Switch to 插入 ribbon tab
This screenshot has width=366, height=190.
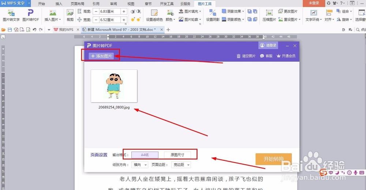59,4
